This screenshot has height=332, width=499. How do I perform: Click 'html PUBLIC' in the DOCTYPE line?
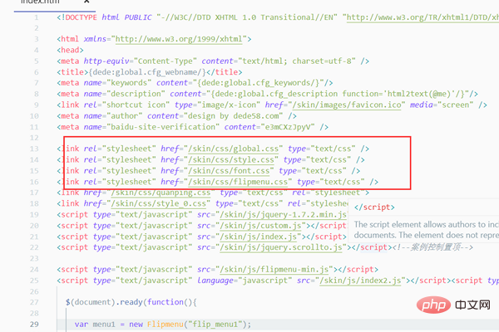coord(126,17)
